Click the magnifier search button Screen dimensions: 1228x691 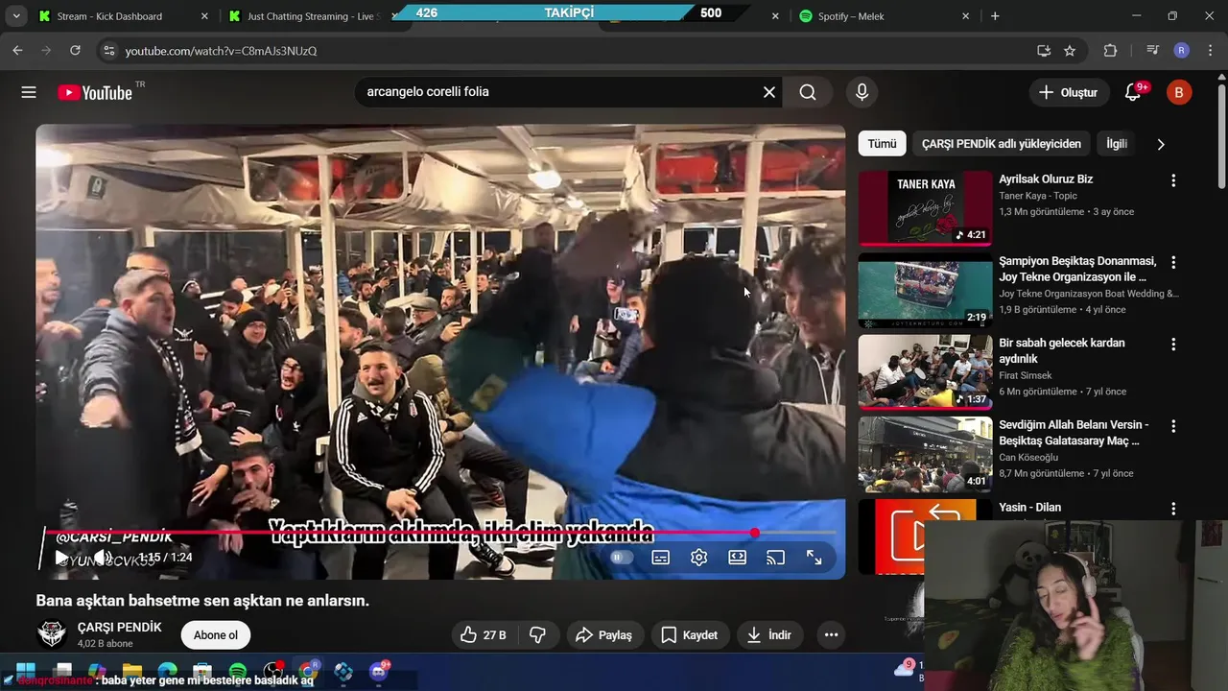pyautogui.click(x=808, y=92)
